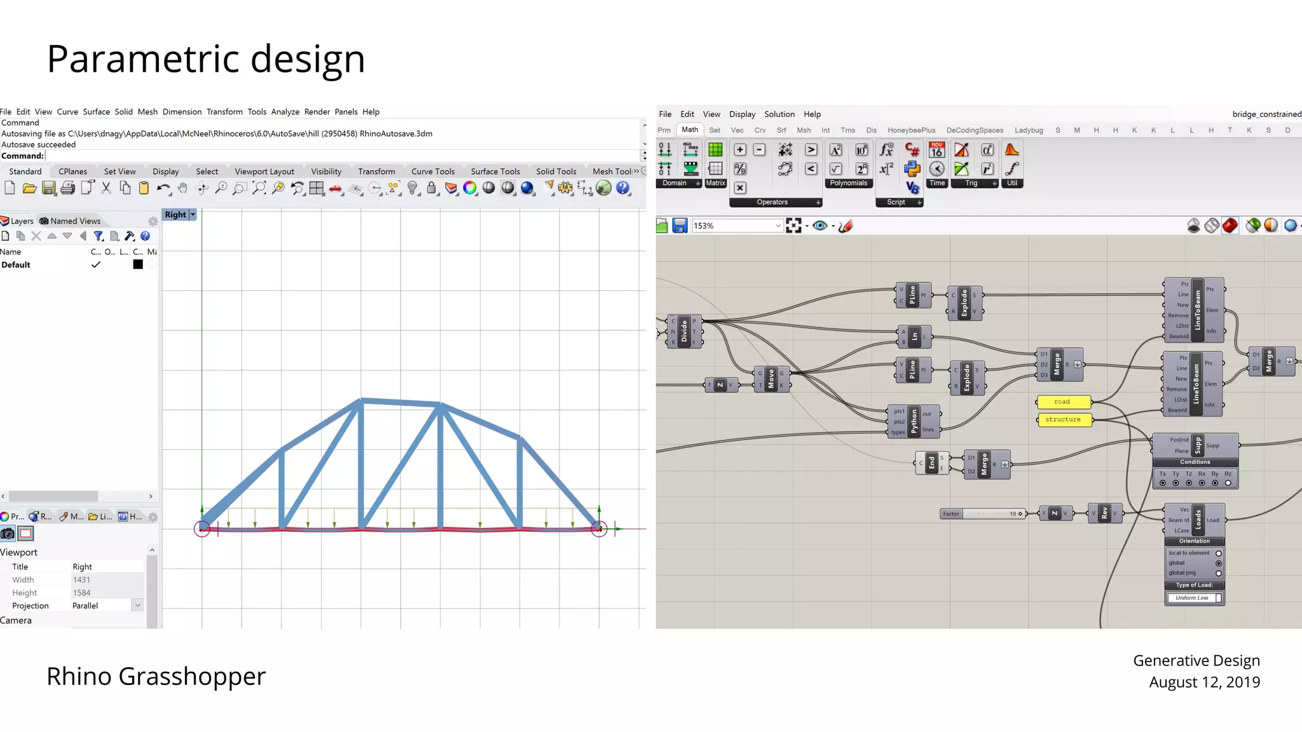1302x732 pixels.
Task: Toggle Ty support condition
Action: coord(1175,483)
